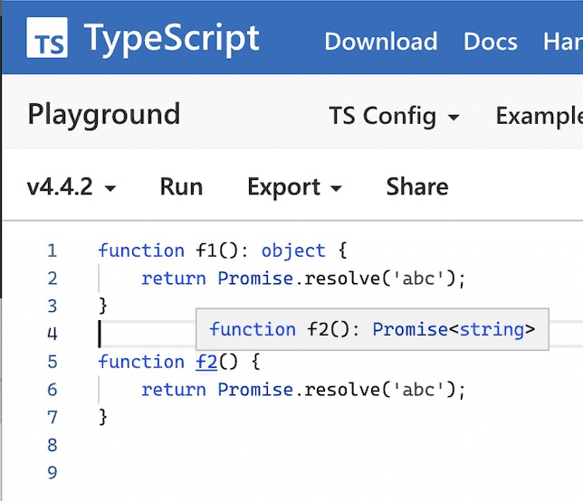Open the Docs navigation link
This screenshot has height=501, width=583.
pos(490,42)
